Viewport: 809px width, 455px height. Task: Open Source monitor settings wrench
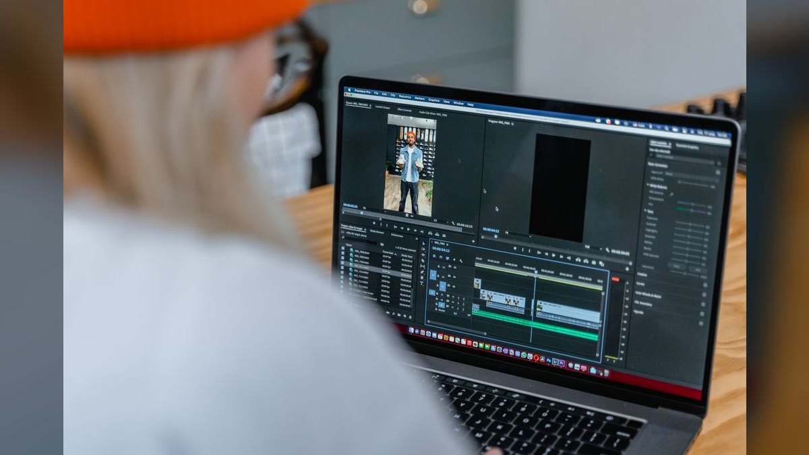(453, 223)
